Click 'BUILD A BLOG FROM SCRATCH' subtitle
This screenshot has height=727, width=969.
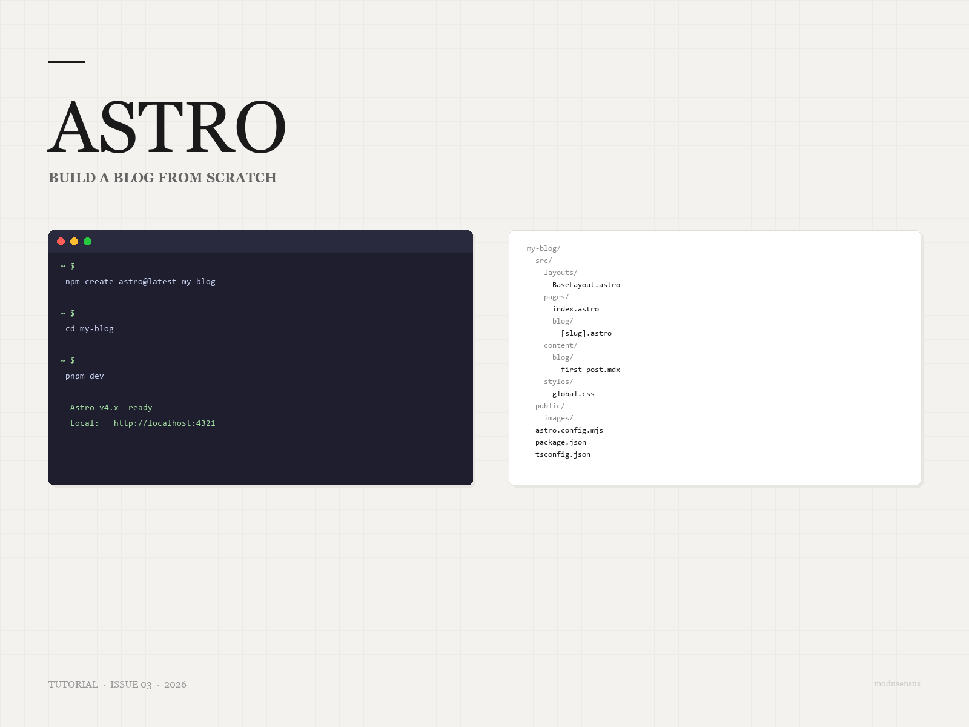(x=162, y=178)
